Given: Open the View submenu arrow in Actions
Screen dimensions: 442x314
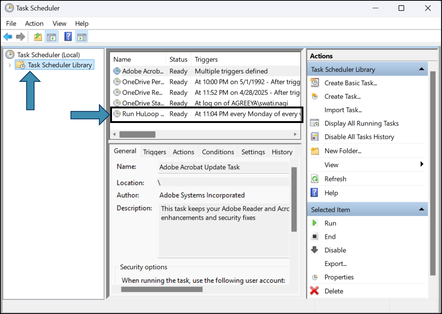Looking at the screenshot, I should point(422,164).
